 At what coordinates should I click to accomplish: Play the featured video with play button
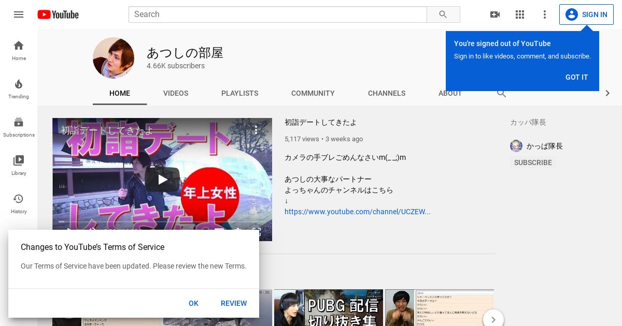[162, 180]
